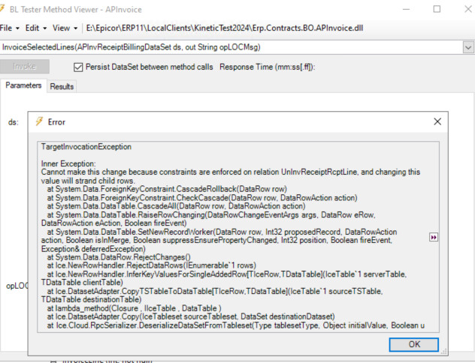Click the 'at lambda_method(Closure' stack line
This screenshot has width=475, height=363.
(x=135, y=308)
